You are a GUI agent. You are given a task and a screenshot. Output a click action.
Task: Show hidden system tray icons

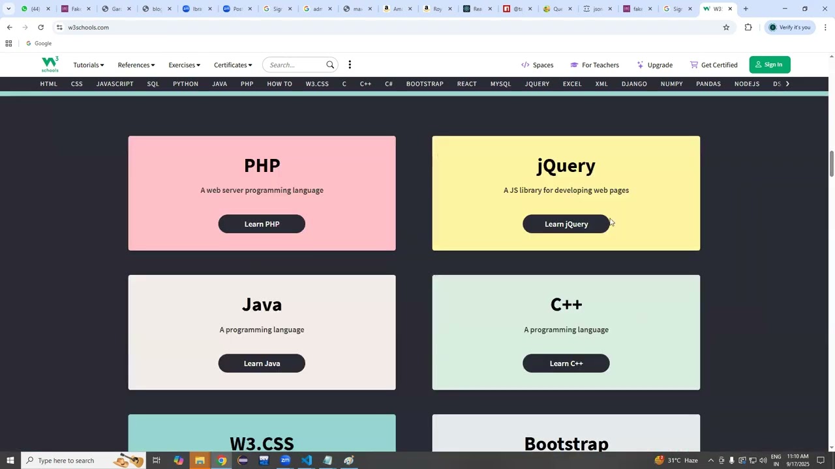[711, 461]
